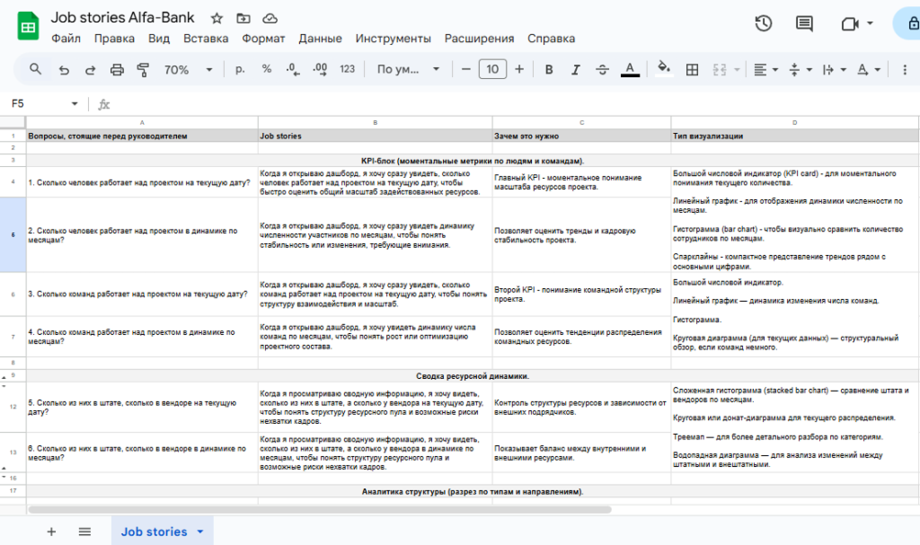The image size is (920, 545).
Task: Select the paint format roller tool
Action: coord(143,70)
